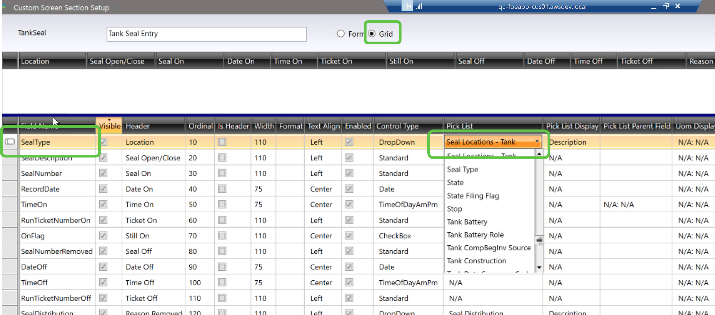Toggle Enabled checkbox for OnFlag row

(349, 236)
